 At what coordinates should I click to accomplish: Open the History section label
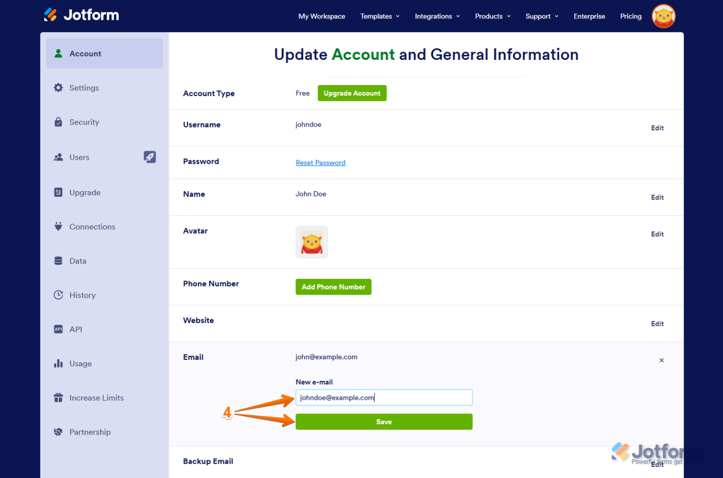(x=82, y=295)
